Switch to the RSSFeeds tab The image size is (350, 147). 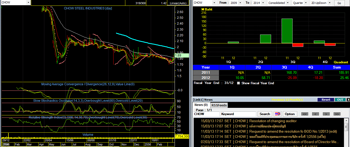(x=219, y=105)
